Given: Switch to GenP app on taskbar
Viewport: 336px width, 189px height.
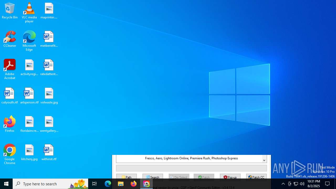Looking at the screenshot, I should pyautogui.click(x=146, y=184).
